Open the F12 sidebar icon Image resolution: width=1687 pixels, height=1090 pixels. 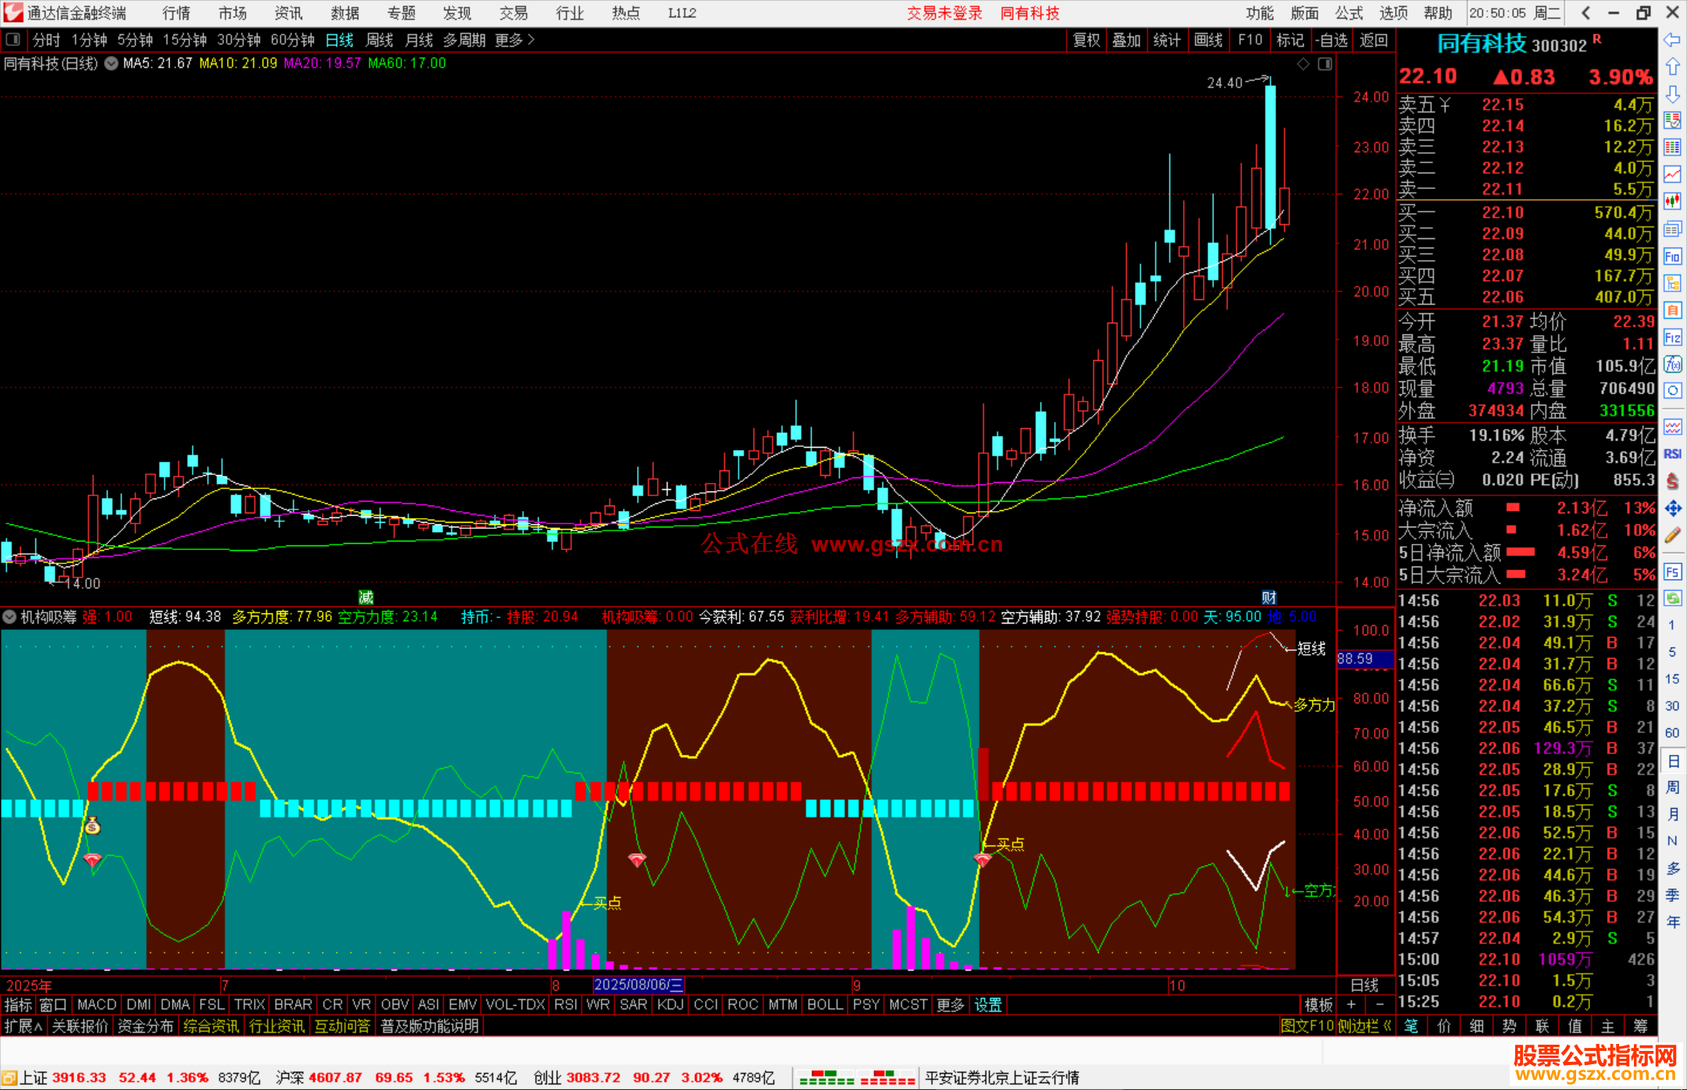[1672, 338]
